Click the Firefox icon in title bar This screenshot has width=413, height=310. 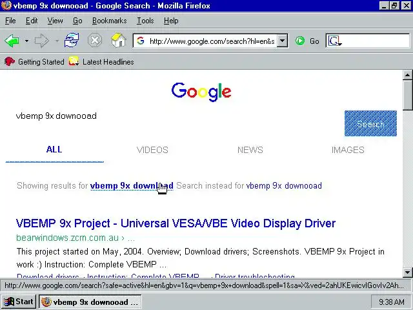(6, 6)
